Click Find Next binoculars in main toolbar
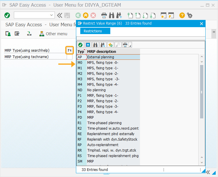The height and width of the screenshot is (177, 218). 119,15
